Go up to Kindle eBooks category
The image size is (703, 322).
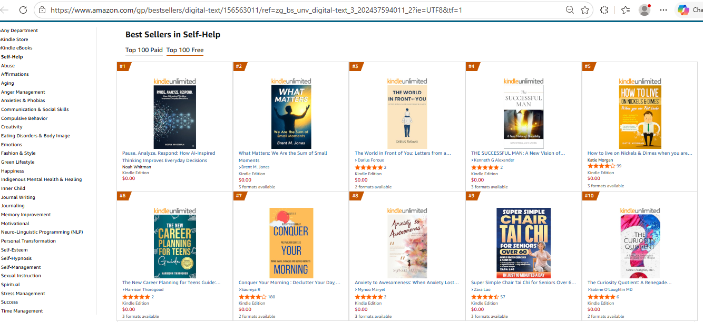coord(17,48)
